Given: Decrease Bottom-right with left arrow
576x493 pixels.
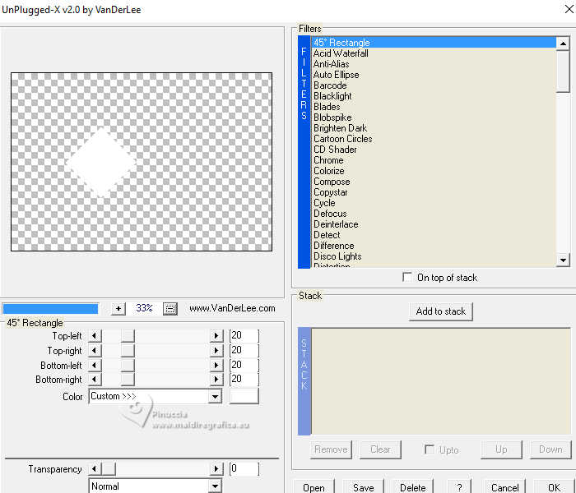Looking at the screenshot, I should [95, 379].
